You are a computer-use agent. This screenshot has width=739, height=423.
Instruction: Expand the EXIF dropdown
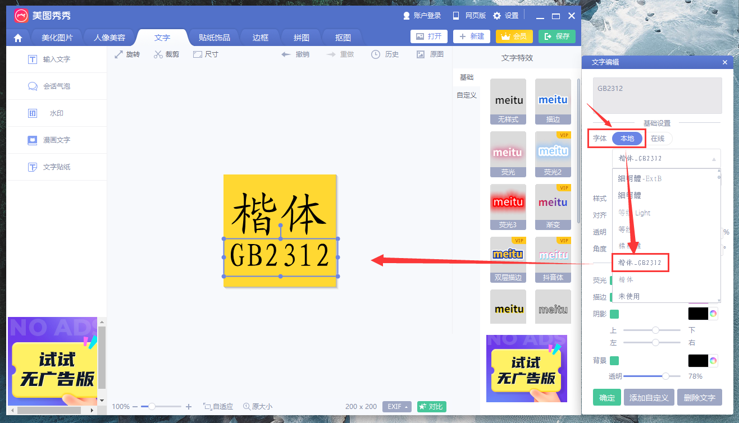[398, 407]
